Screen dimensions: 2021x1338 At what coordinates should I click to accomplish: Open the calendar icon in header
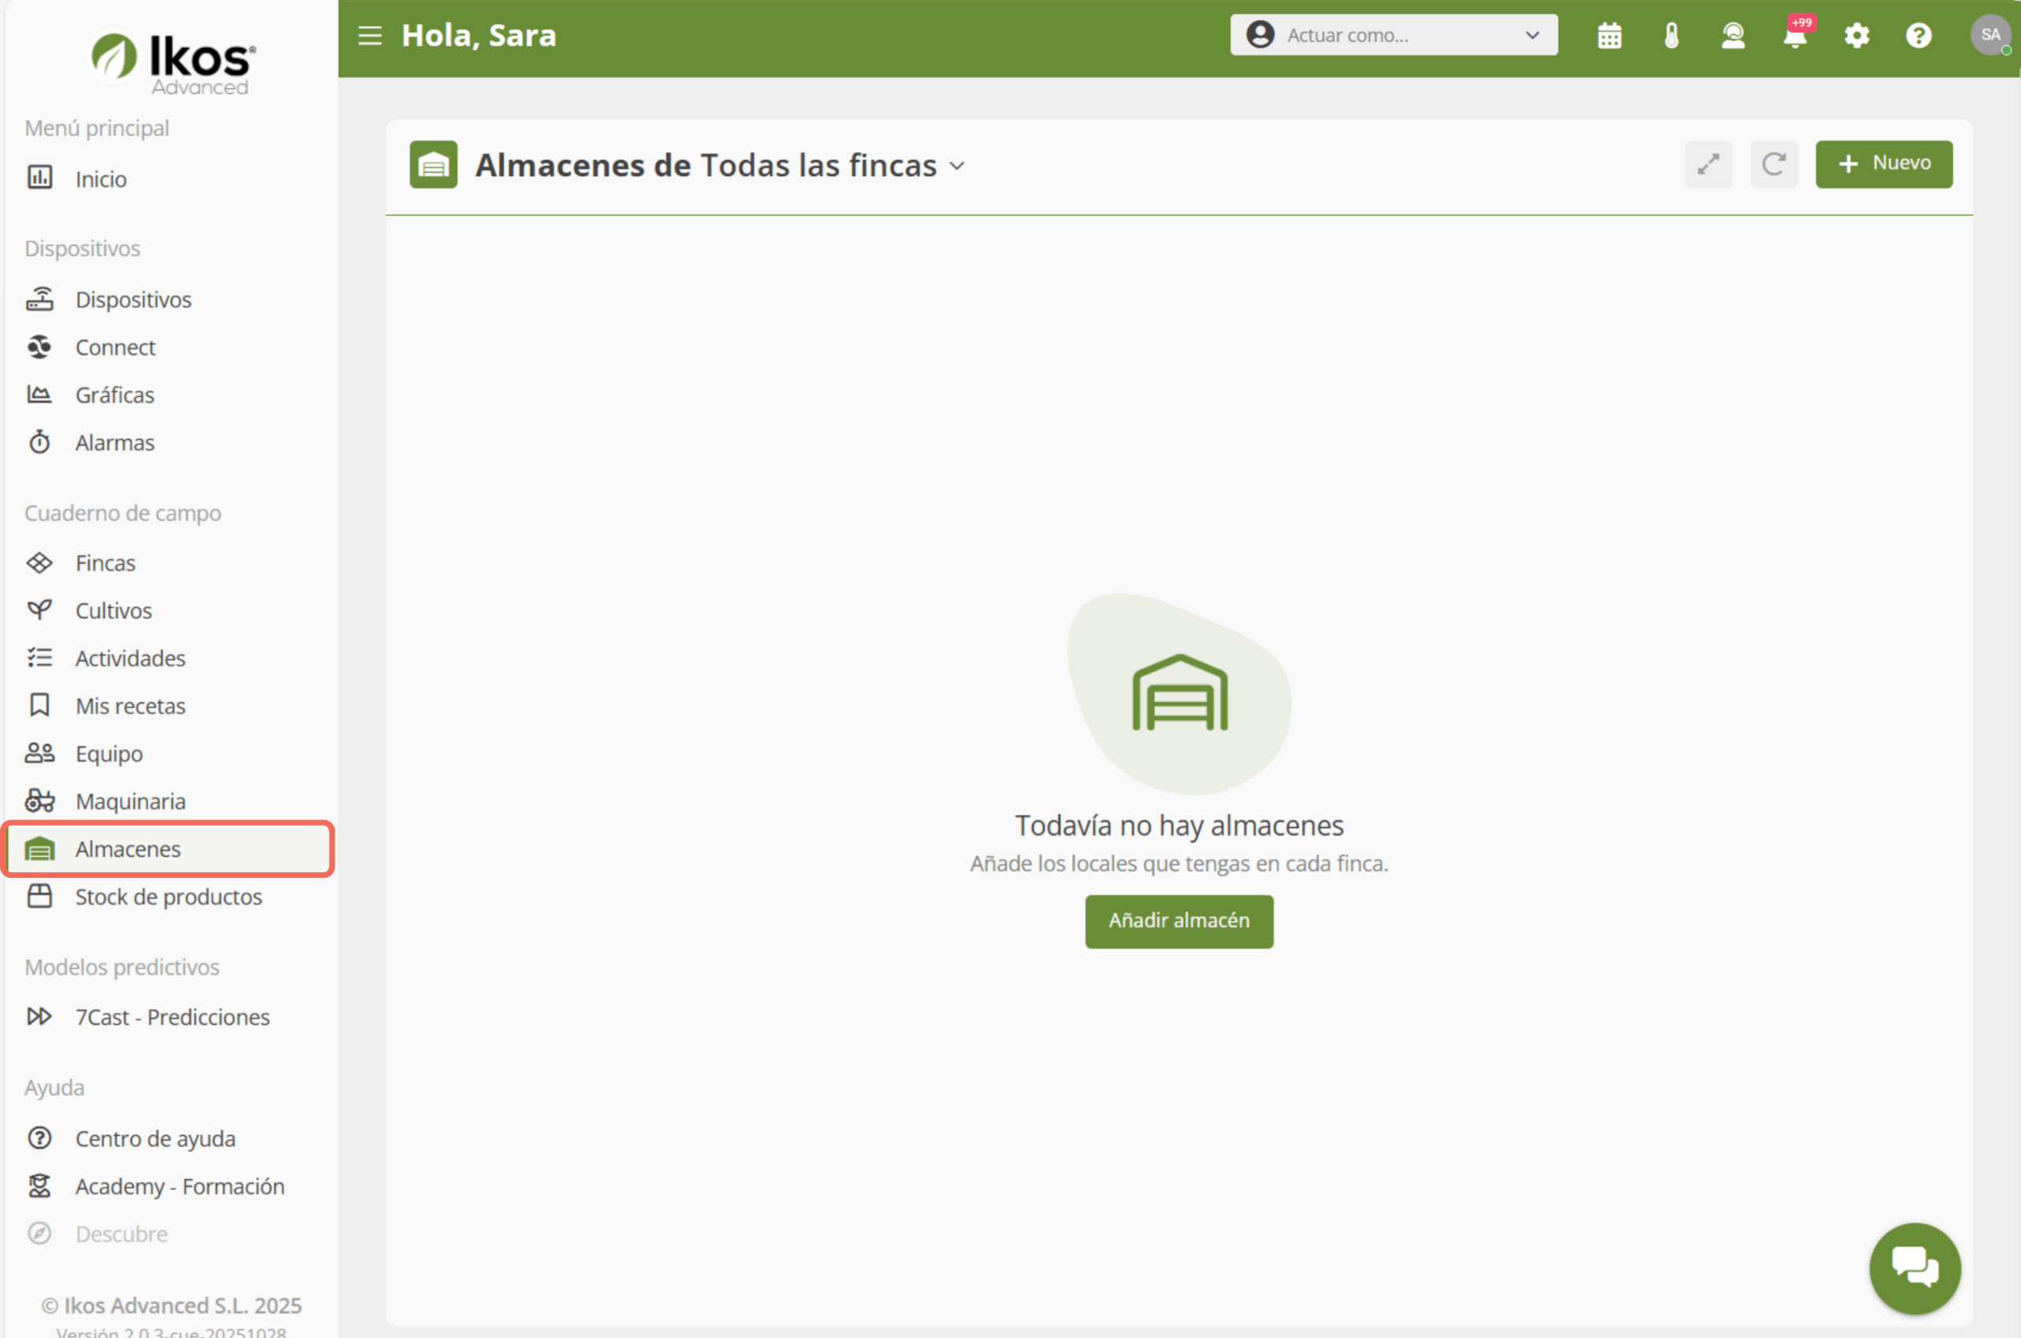1609,36
